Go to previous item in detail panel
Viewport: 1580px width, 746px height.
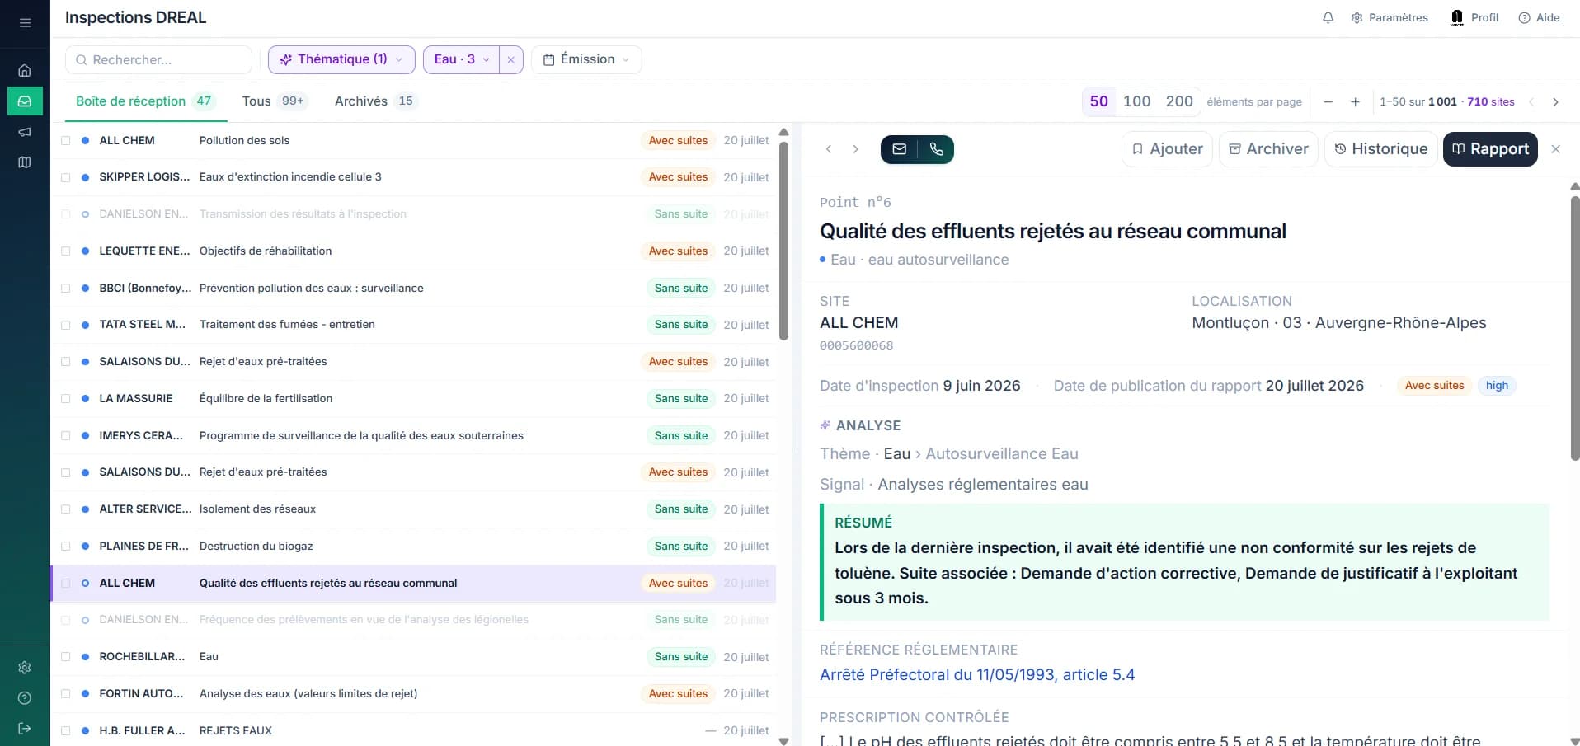click(x=829, y=149)
